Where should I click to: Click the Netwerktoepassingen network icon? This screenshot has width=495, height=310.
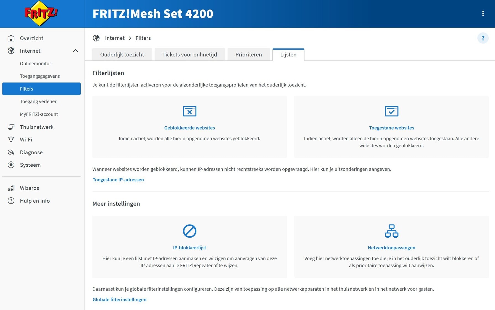(x=391, y=231)
